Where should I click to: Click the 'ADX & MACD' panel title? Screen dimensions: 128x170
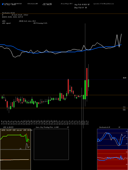pyautogui.click(x=8, y=127)
